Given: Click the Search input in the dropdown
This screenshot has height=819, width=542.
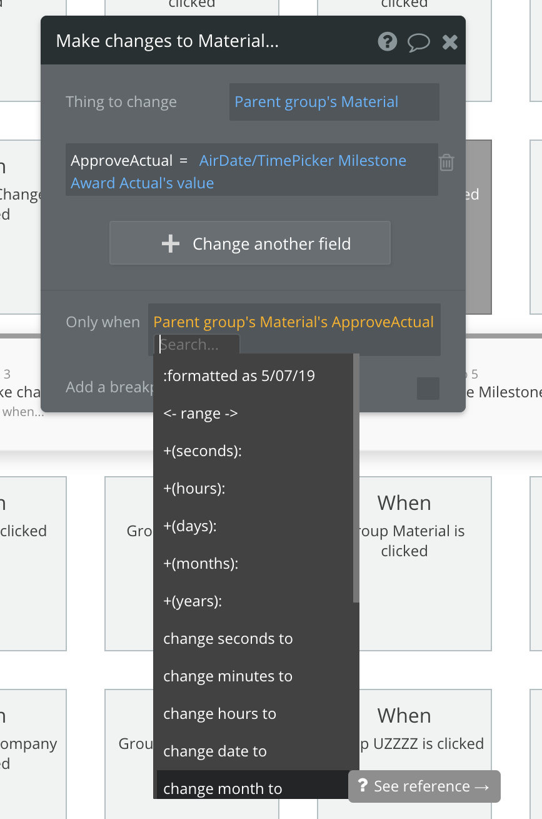Looking at the screenshot, I should click(x=197, y=344).
